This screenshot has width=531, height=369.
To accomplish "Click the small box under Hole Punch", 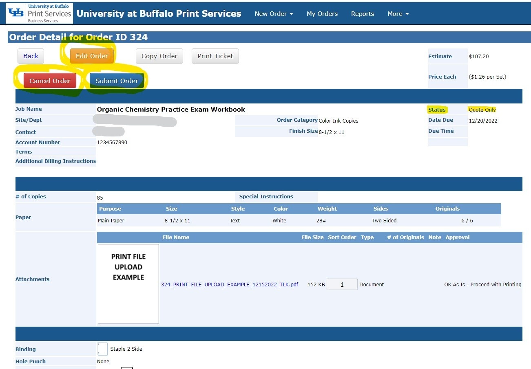I will (x=127, y=367).
